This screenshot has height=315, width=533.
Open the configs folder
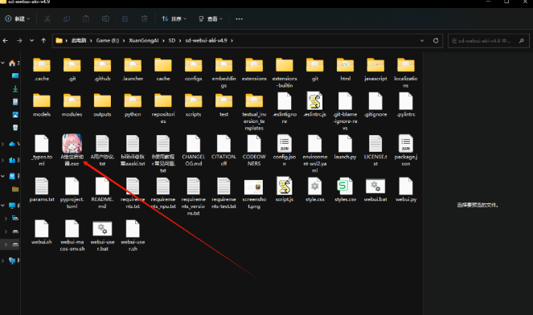(x=194, y=65)
